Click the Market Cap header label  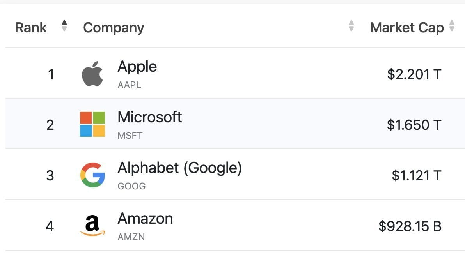[x=406, y=28]
